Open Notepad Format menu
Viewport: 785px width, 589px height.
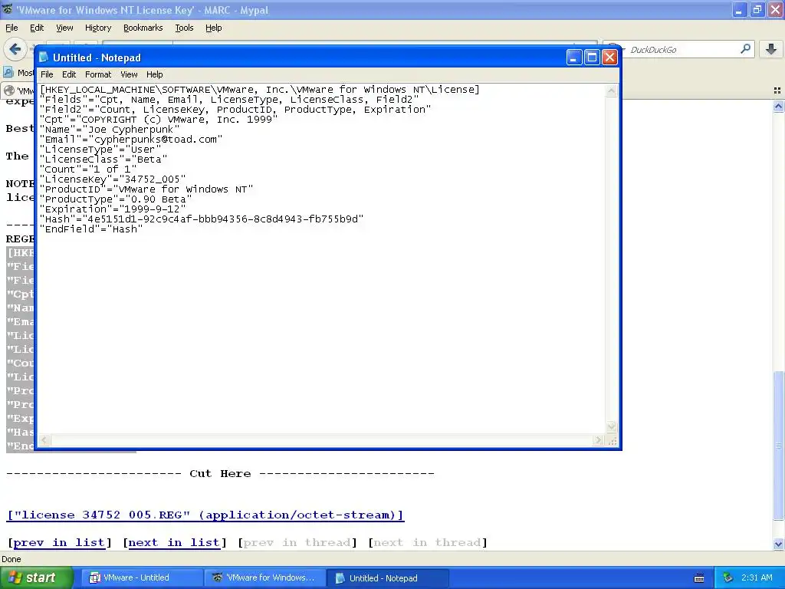click(x=98, y=74)
